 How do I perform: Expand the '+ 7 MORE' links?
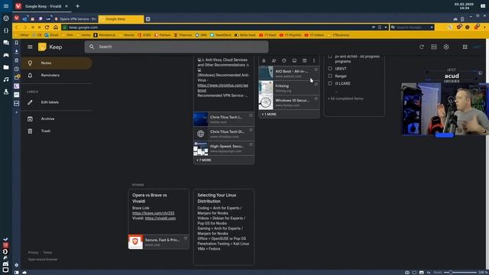[204, 160]
